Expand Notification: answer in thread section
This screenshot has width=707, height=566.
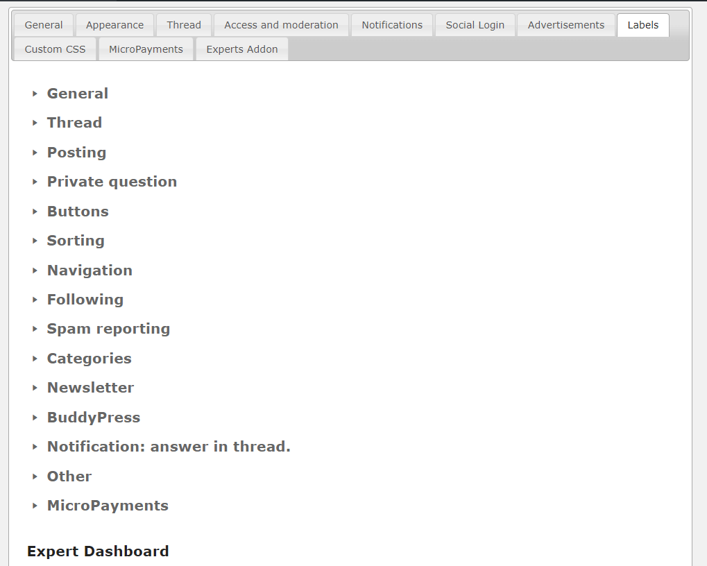pyautogui.click(x=169, y=447)
